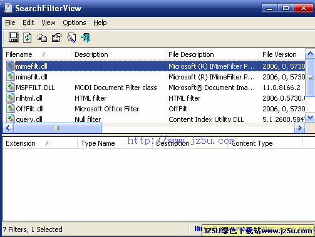
Task: Open the Options menu
Action: click(75, 23)
